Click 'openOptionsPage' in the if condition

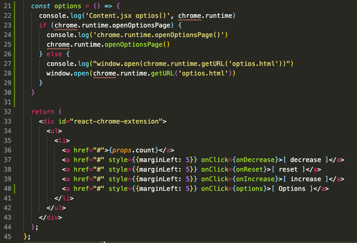pyautogui.click(x=141, y=25)
